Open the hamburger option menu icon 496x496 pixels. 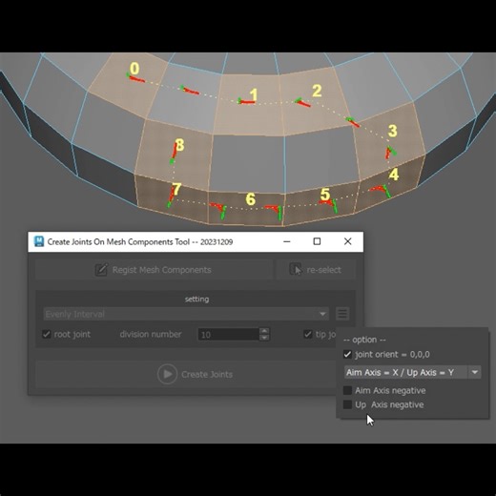[342, 314]
